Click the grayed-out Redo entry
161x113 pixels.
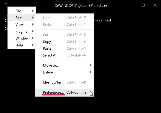(x=64, y=25)
